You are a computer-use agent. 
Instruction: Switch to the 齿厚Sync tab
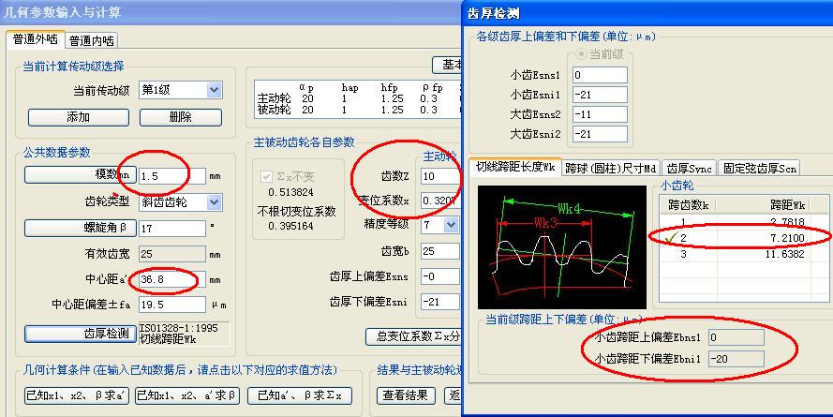pos(689,169)
